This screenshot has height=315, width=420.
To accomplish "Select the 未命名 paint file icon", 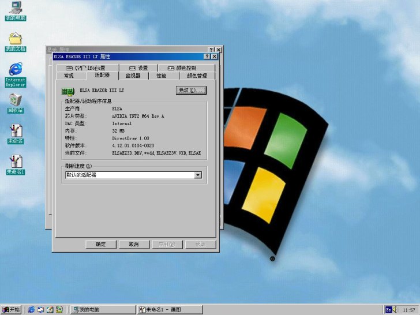I will [16, 134].
